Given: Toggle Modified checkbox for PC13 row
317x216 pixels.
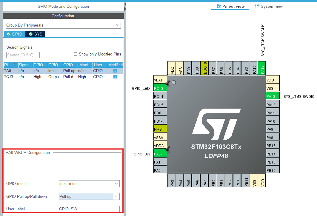Looking at the screenshot, I should (115, 77).
